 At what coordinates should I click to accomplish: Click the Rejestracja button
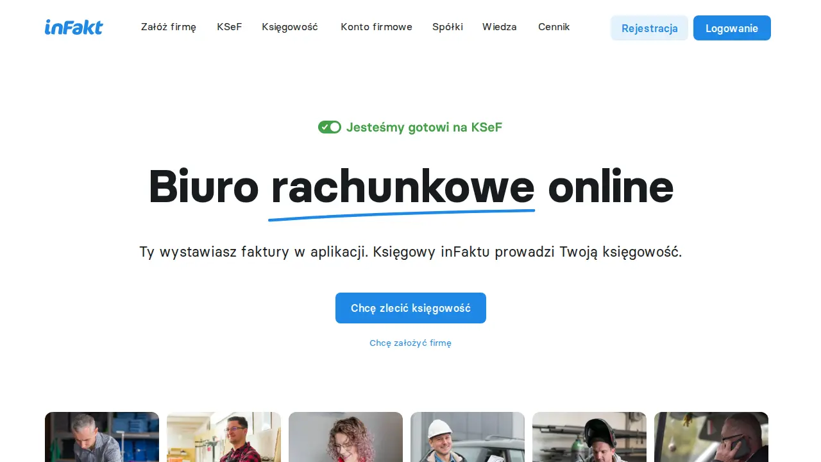pyautogui.click(x=650, y=28)
